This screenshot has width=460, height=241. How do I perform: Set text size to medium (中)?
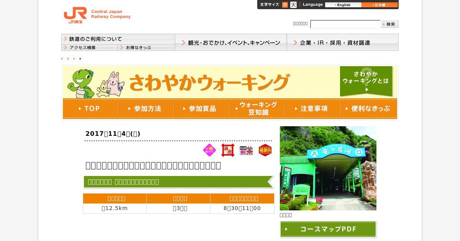pyautogui.click(x=285, y=5)
